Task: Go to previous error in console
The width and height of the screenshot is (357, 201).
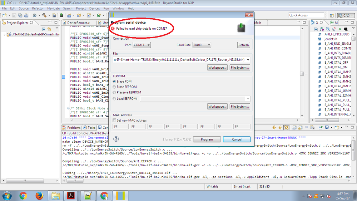Action: tap(280, 128)
